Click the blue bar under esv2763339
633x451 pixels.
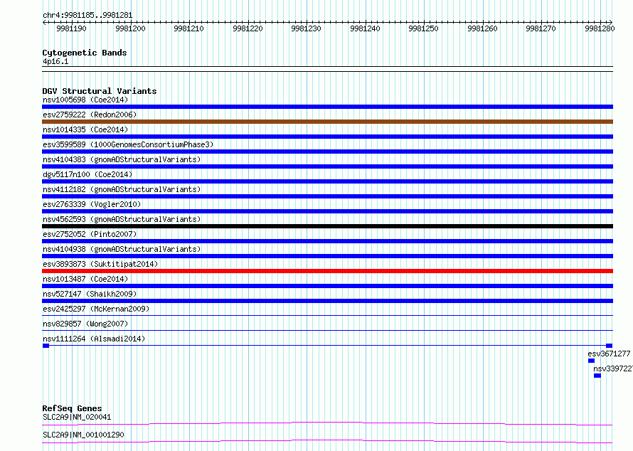pos(327,211)
